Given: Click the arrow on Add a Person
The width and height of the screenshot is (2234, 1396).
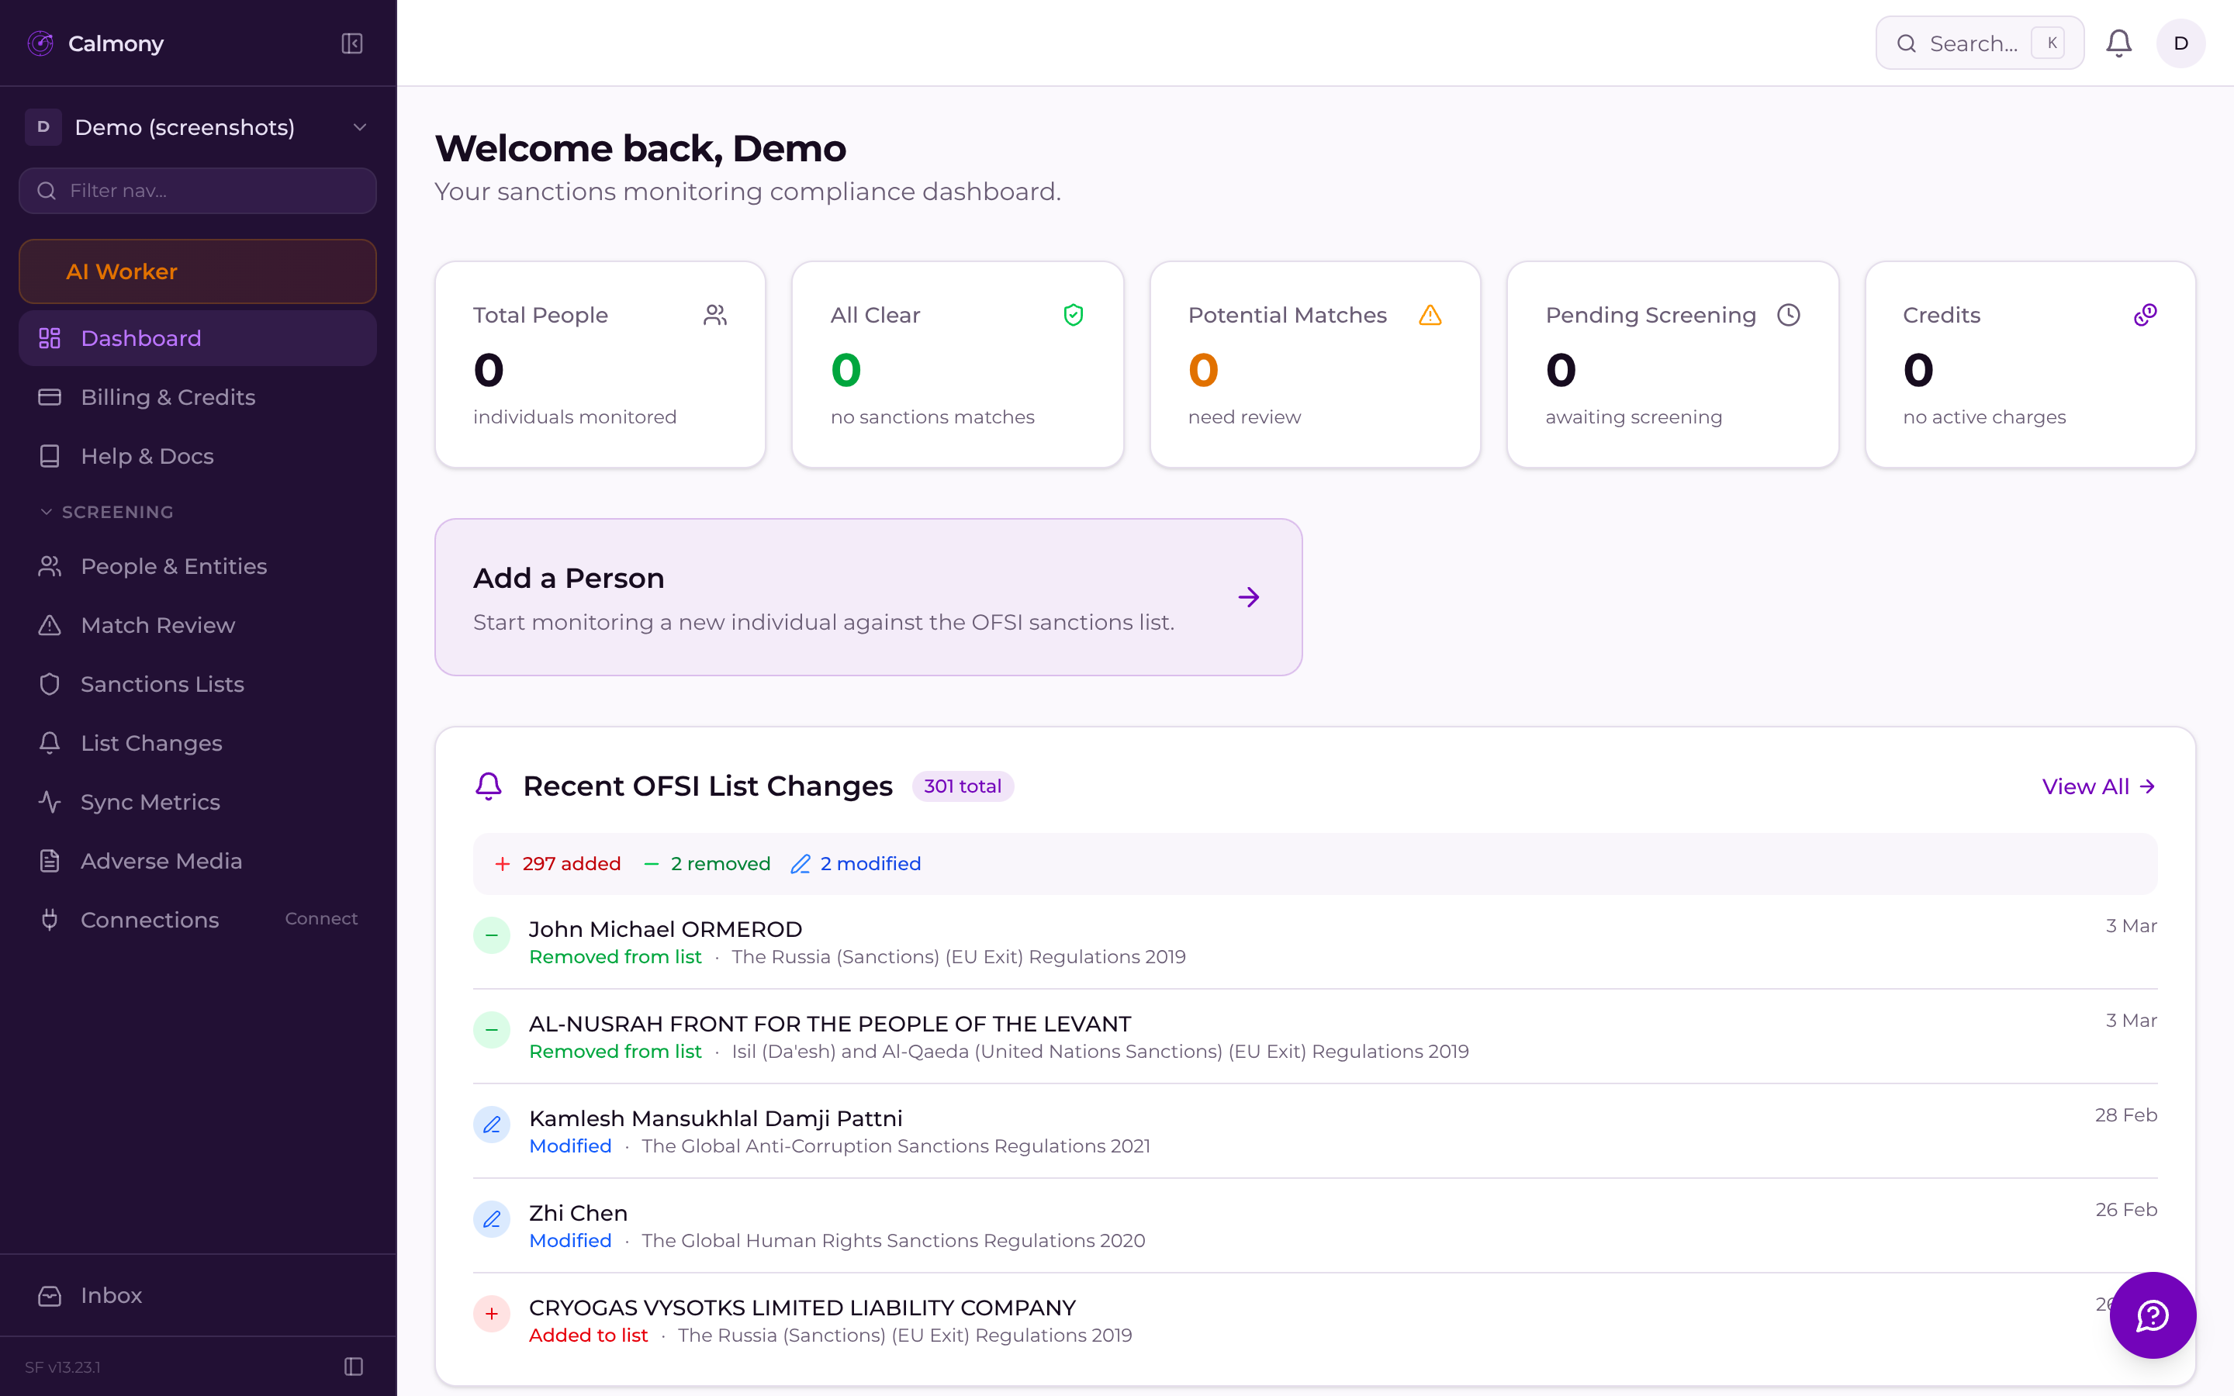Looking at the screenshot, I should pos(1248,597).
